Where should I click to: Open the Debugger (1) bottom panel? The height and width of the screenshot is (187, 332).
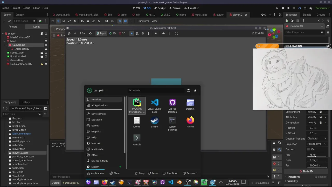tap(72, 183)
